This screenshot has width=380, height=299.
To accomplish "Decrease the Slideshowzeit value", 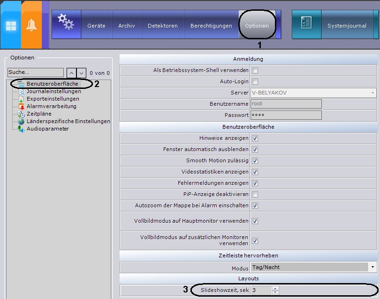I will pyautogui.click(x=275, y=292).
